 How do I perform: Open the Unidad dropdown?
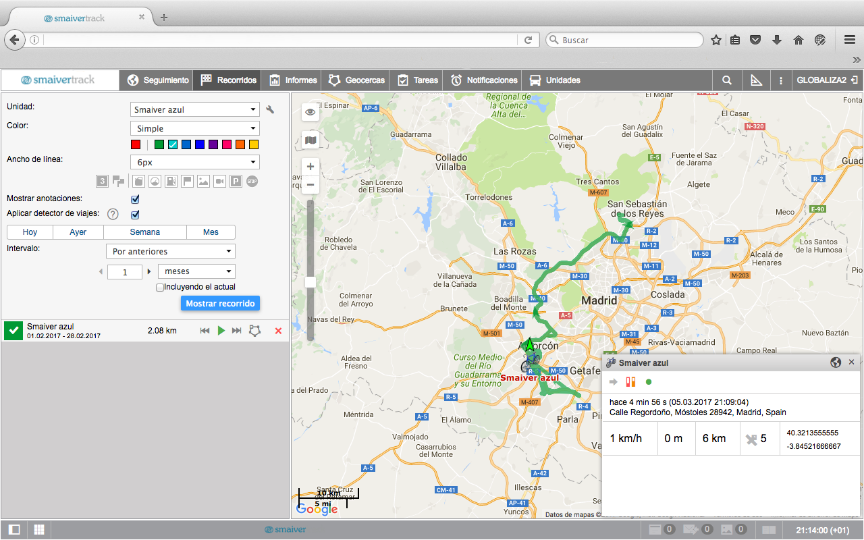(x=194, y=109)
